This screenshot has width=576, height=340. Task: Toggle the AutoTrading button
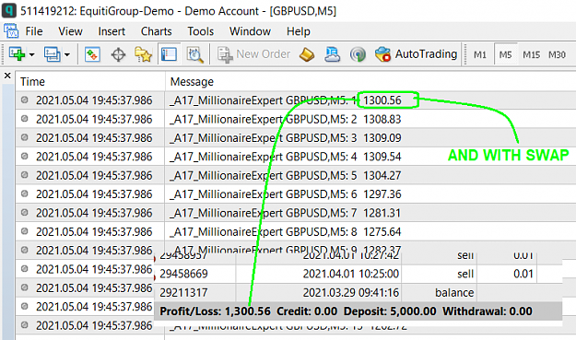click(x=417, y=54)
